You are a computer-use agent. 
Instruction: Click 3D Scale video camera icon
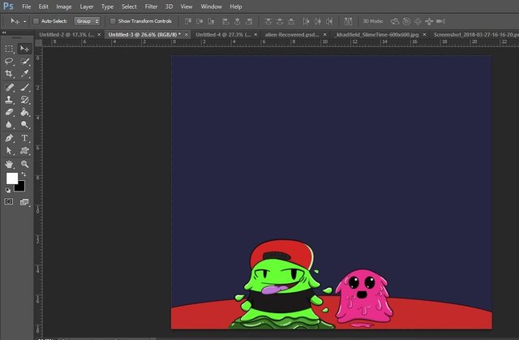pos(441,22)
